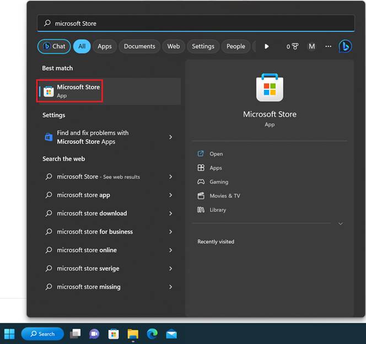Open the three-dot more options menu
Viewport: 366px width, 344px height.
329,46
